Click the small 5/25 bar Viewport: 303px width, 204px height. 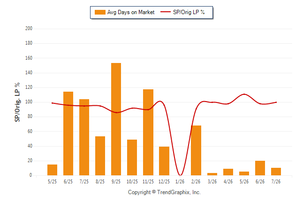tap(52, 170)
